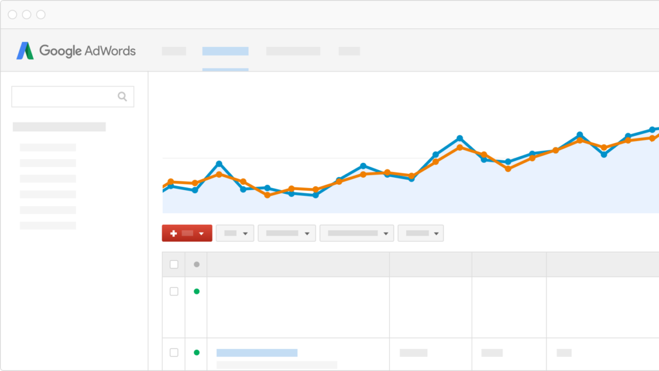The height and width of the screenshot is (371, 659).
Task: Select the sidebar section header placeholder
Action: point(59,127)
